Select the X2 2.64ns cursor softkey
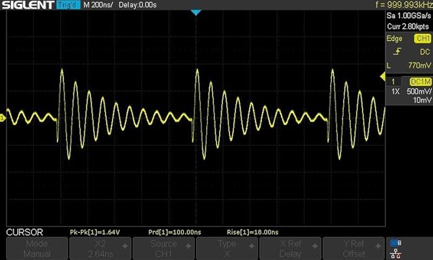This screenshot has height=260, width=433. click(100, 248)
